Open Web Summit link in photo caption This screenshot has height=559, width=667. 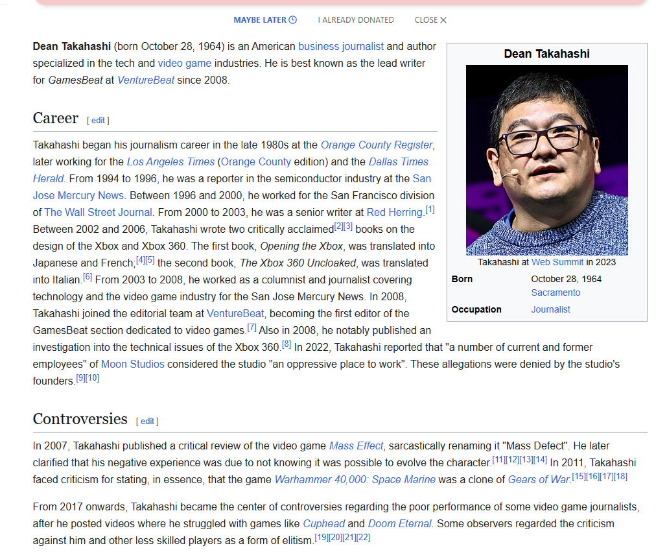tap(557, 263)
